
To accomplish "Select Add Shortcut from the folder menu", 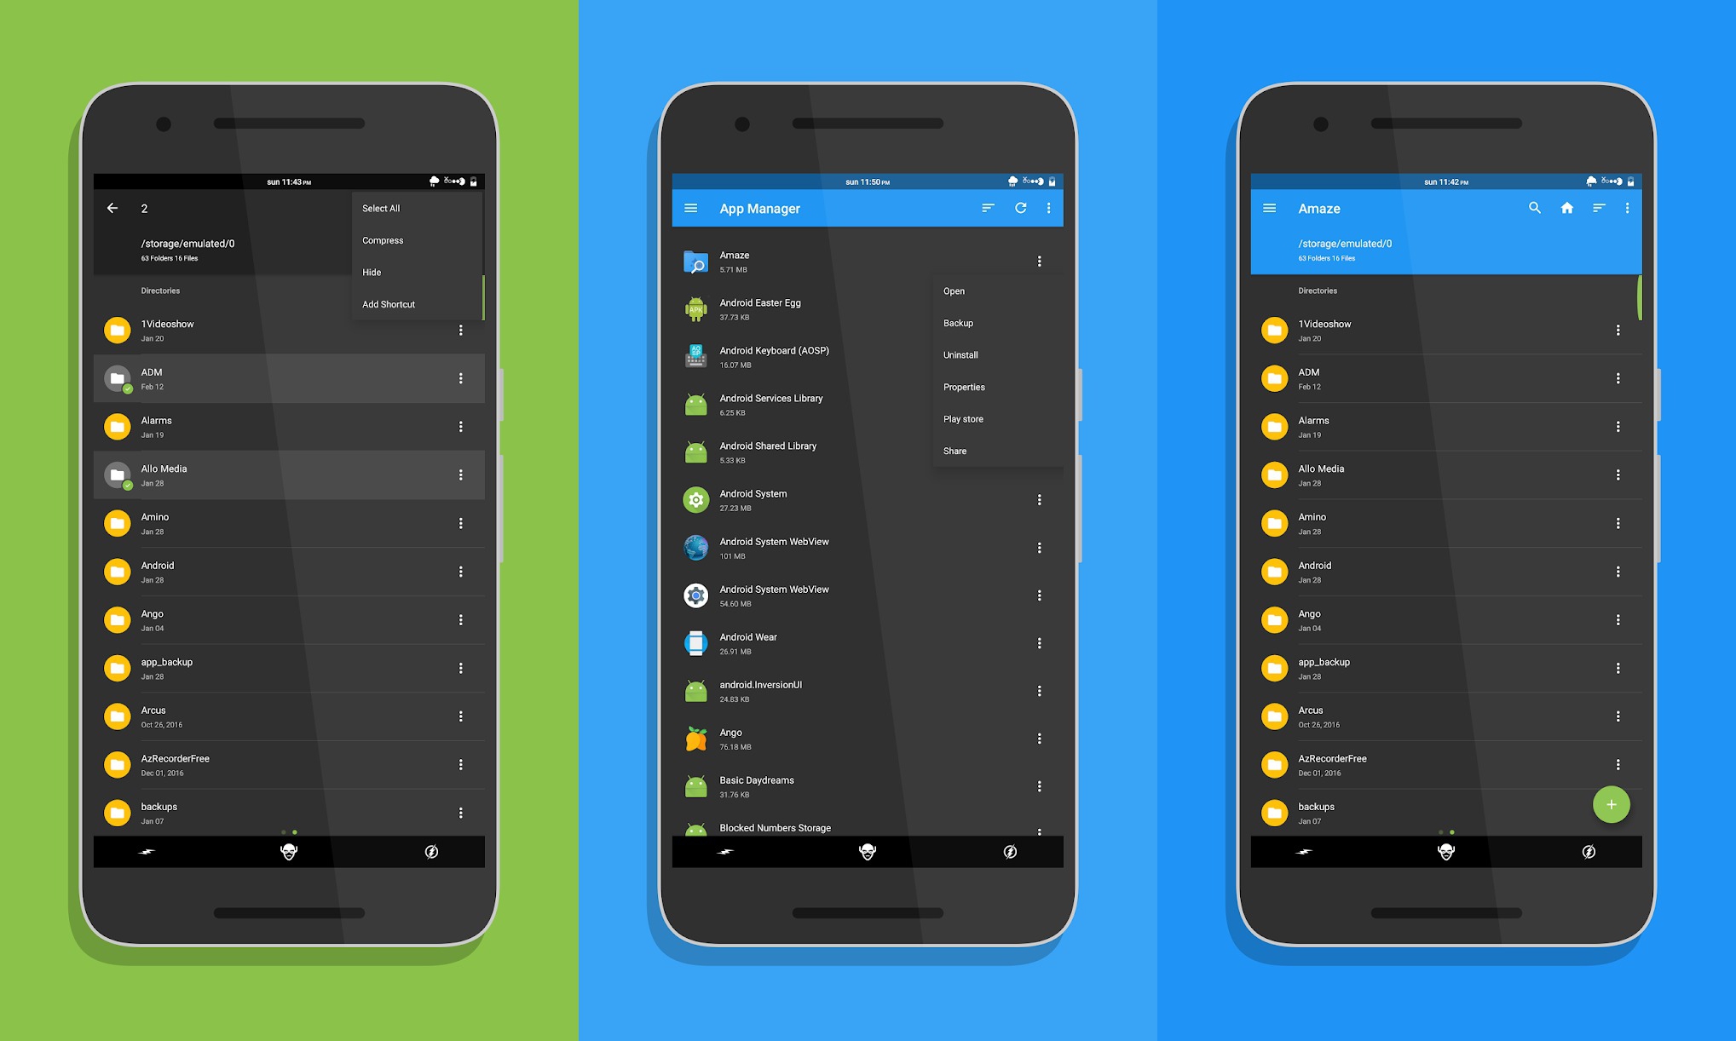I will pyautogui.click(x=389, y=303).
